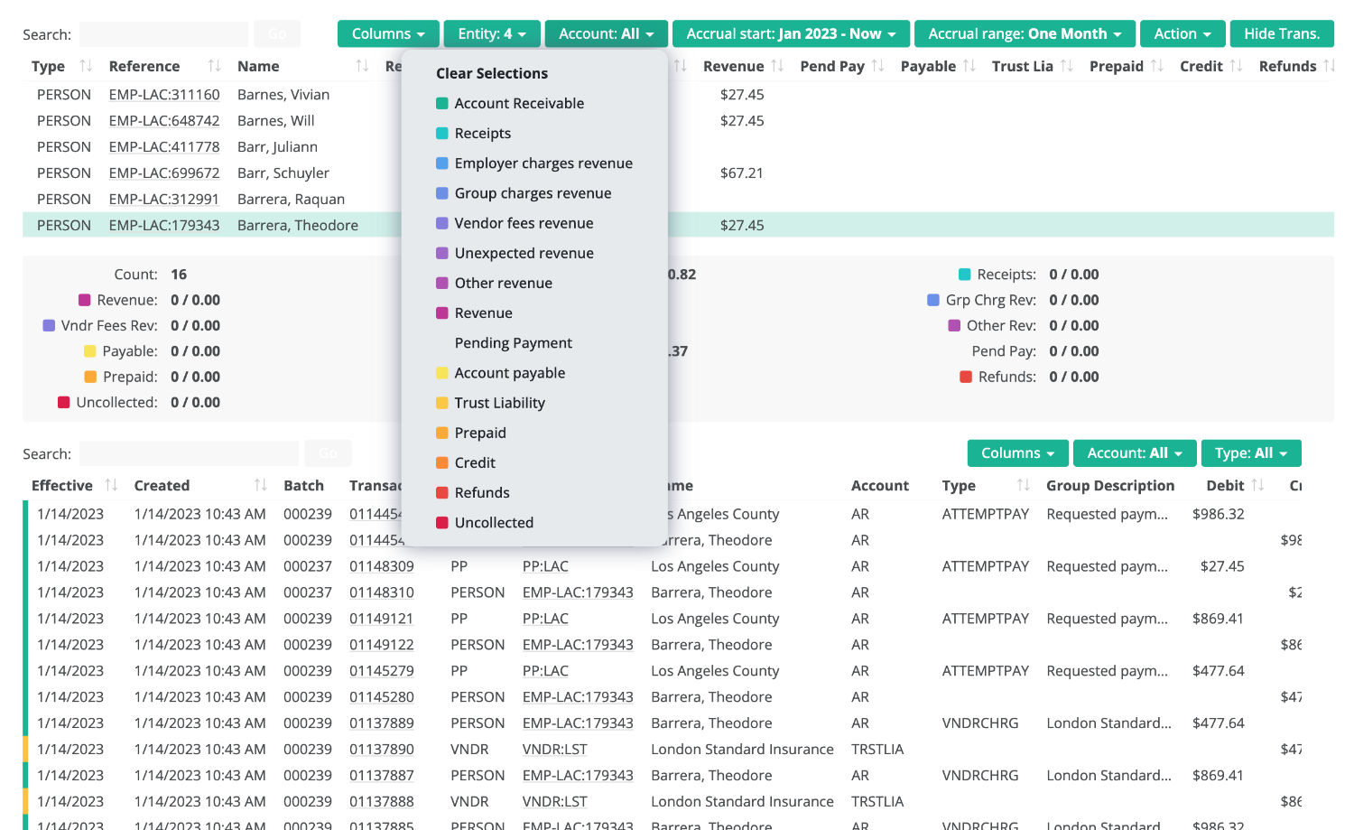Sort by Reference column sort icon

coord(214,66)
